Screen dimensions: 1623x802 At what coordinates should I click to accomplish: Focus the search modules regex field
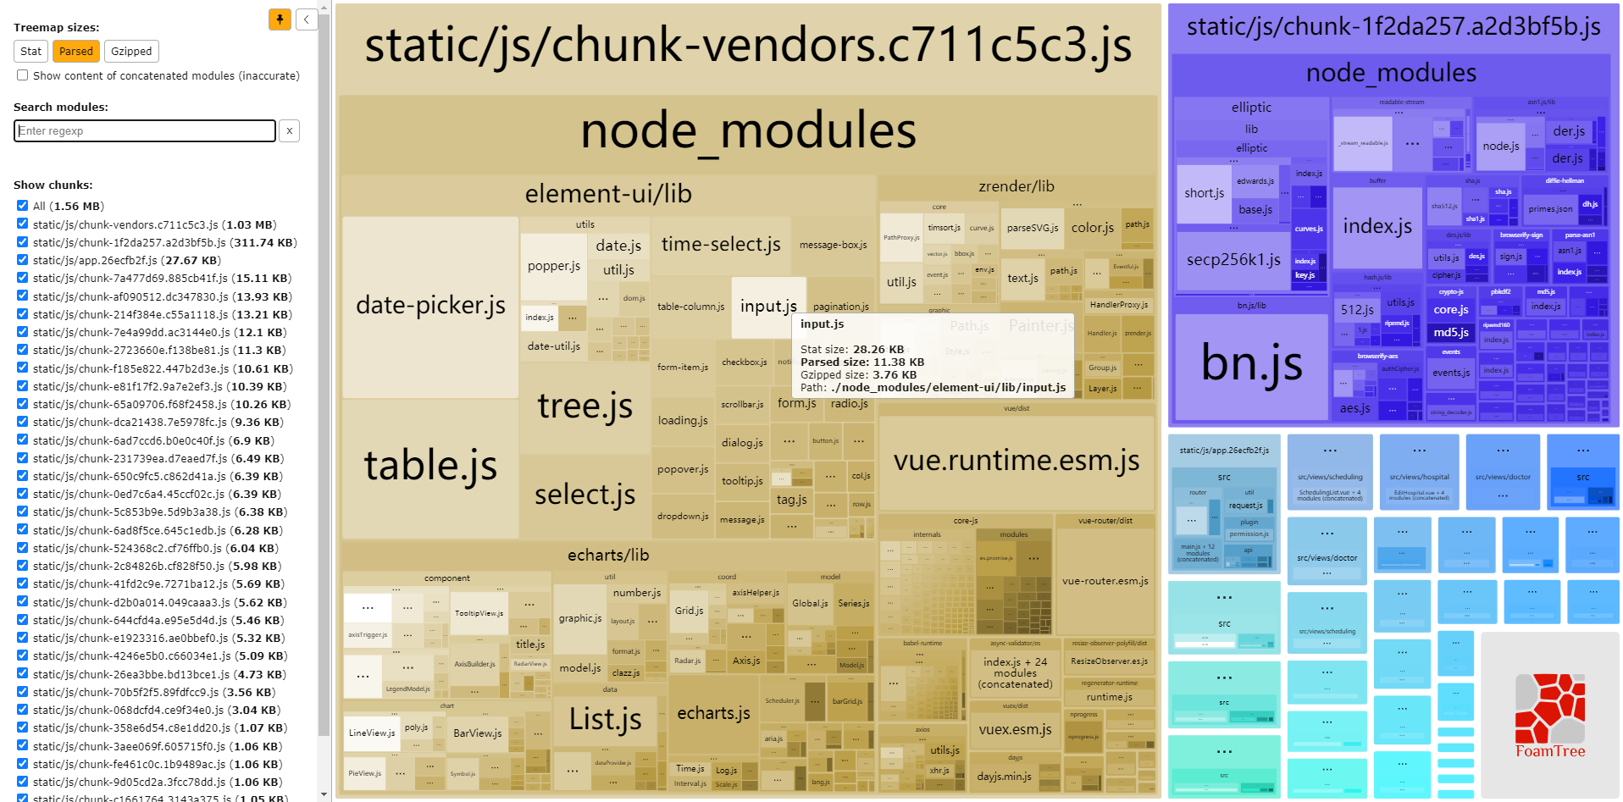pyautogui.click(x=145, y=130)
